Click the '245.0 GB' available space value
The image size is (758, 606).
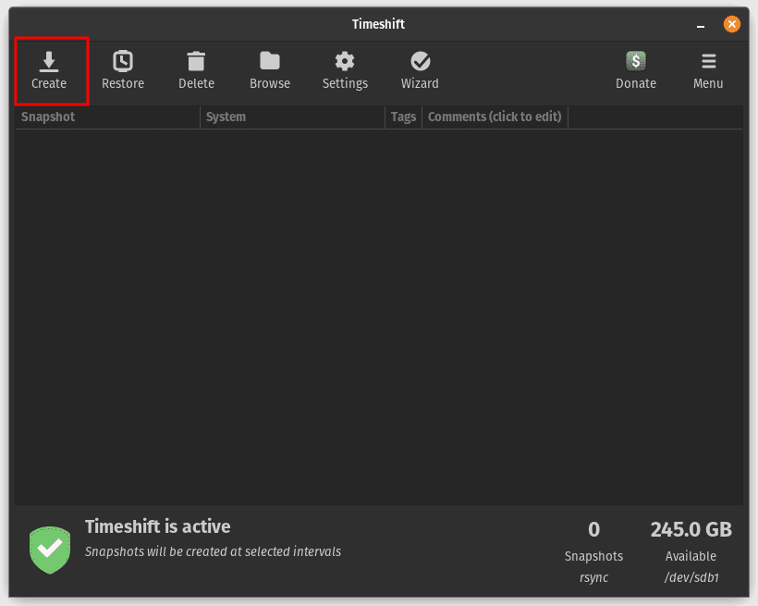[x=691, y=529]
